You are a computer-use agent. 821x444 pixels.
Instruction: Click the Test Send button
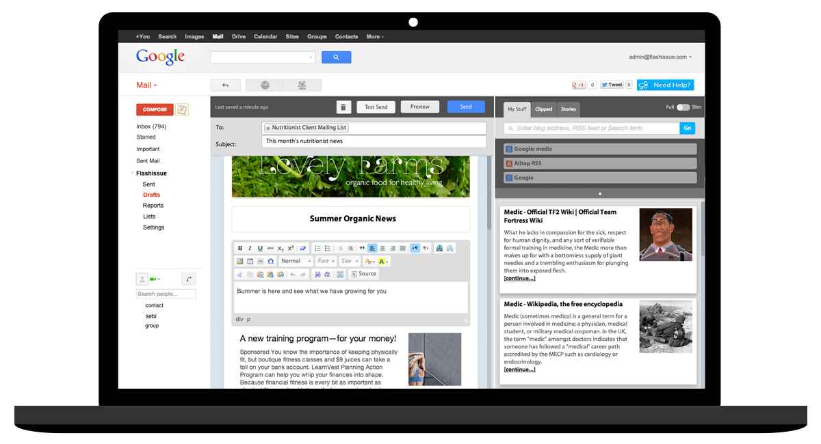pyautogui.click(x=376, y=107)
